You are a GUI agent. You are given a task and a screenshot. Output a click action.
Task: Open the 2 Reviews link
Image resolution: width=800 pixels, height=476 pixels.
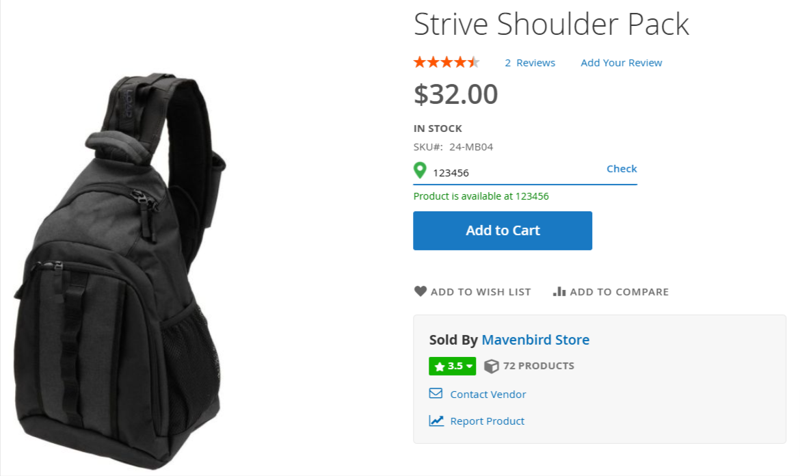[x=530, y=63]
